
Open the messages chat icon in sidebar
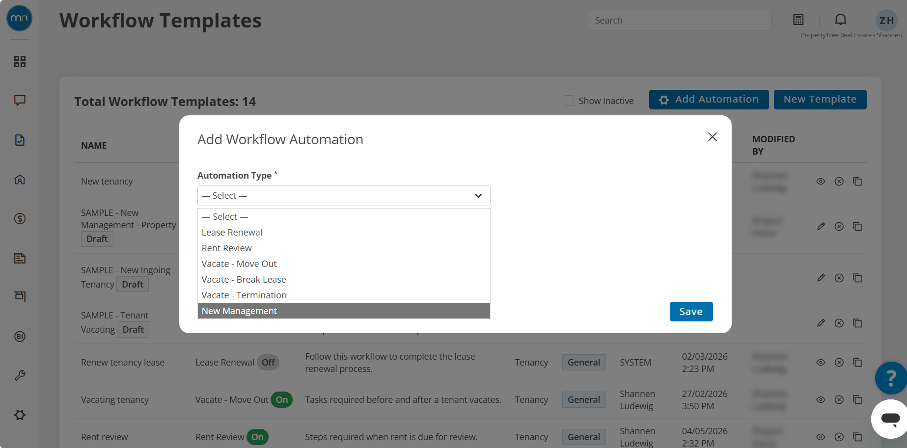20,101
